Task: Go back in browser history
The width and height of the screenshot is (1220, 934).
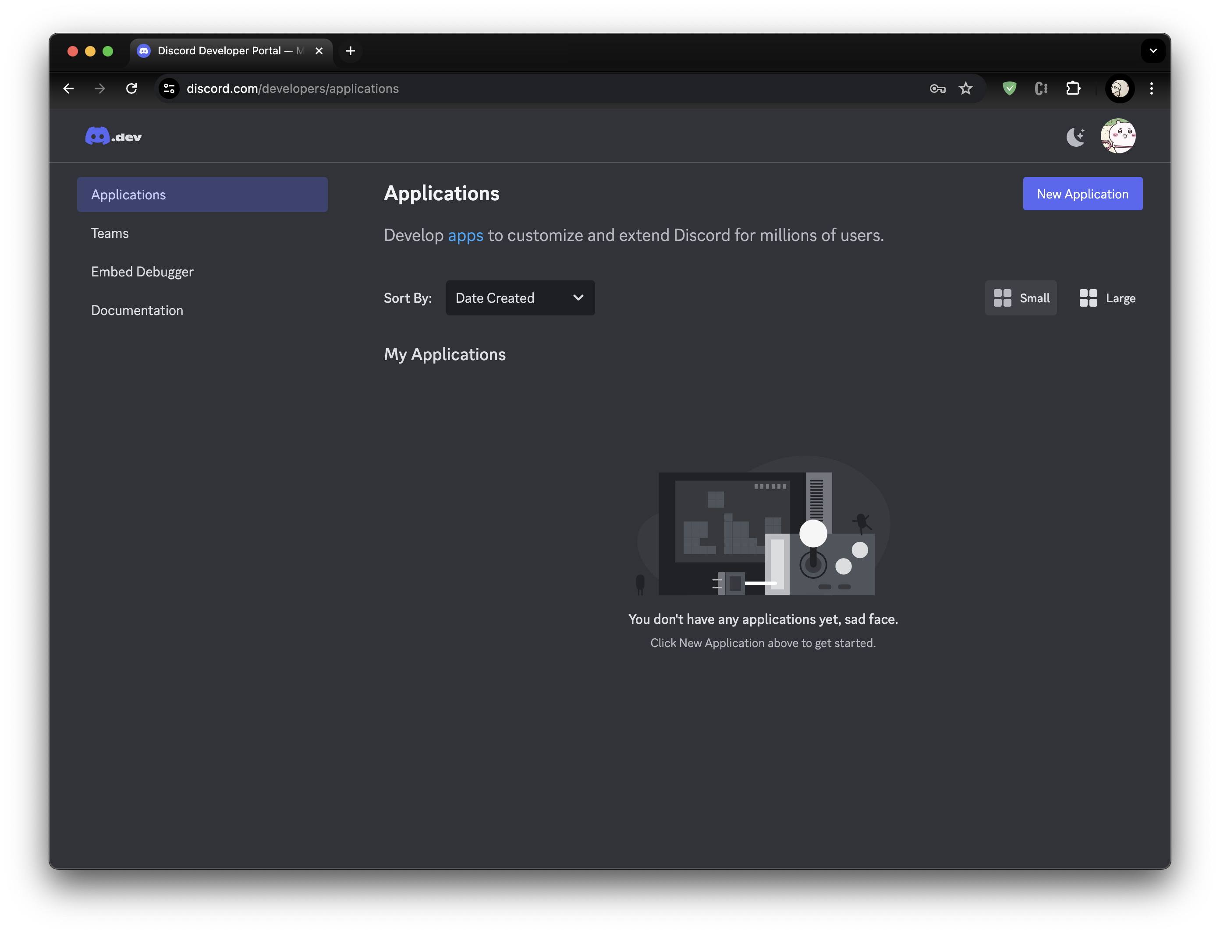Action: [x=68, y=88]
